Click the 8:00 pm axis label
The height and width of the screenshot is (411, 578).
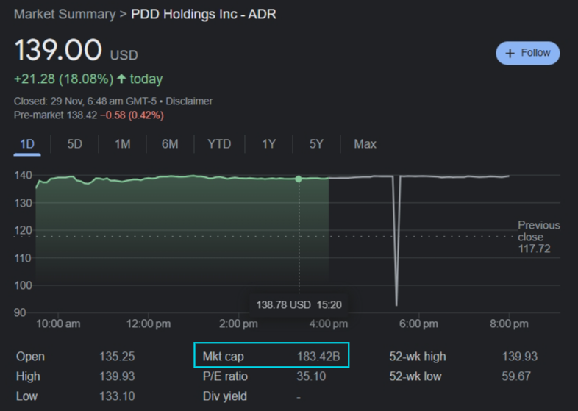point(509,324)
